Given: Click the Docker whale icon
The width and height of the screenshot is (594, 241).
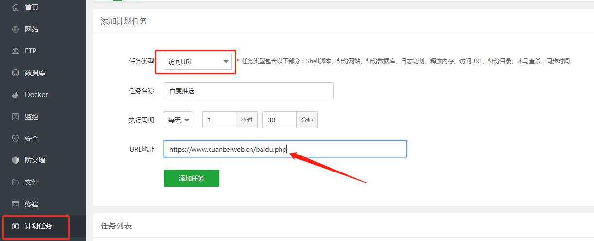Looking at the screenshot, I should coord(16,95).
